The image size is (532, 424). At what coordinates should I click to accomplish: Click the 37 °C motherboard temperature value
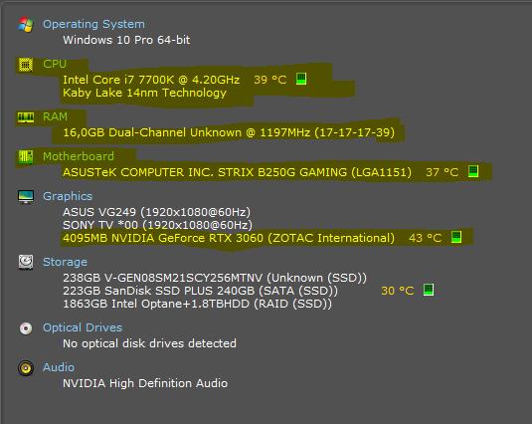(443, 172)
